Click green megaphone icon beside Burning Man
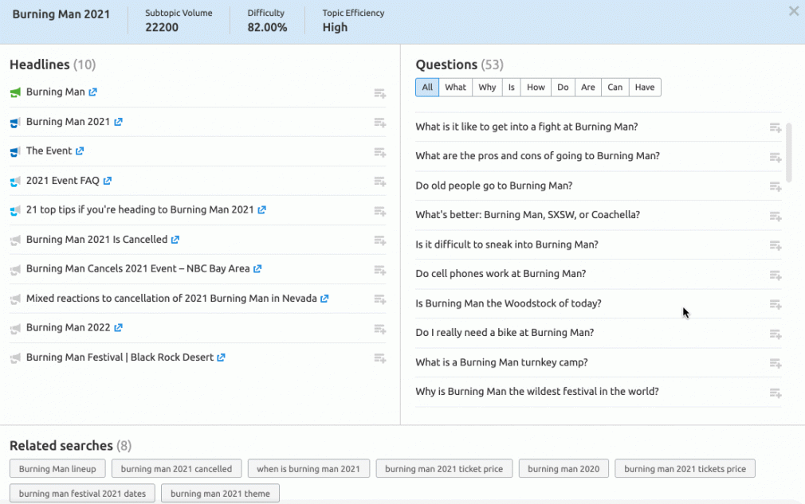Screen dimensions: 805x504 coord(15,93)
